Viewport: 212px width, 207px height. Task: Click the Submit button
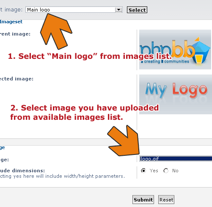click(x=143, y=200)
